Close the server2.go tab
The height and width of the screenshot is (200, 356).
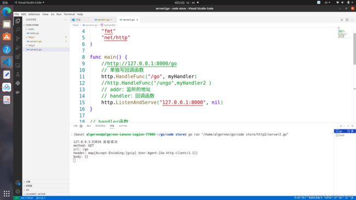click(x=137, y=20)
